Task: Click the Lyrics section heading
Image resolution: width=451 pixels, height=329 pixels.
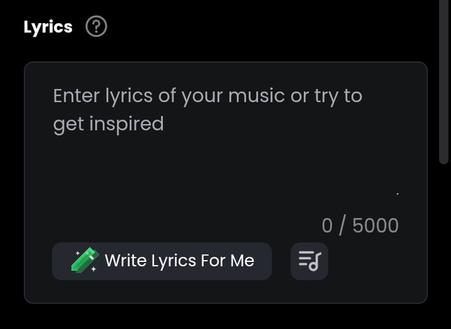Action: [x=48, y=27]
